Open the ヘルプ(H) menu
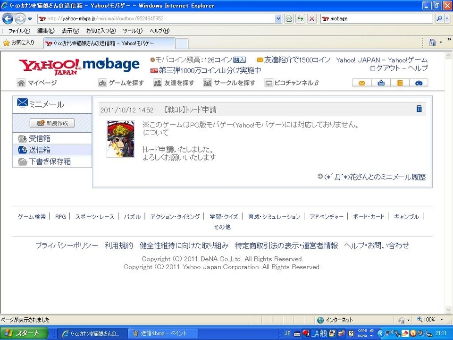The width and height of the screenshot is (453, 340). point(159,31)
